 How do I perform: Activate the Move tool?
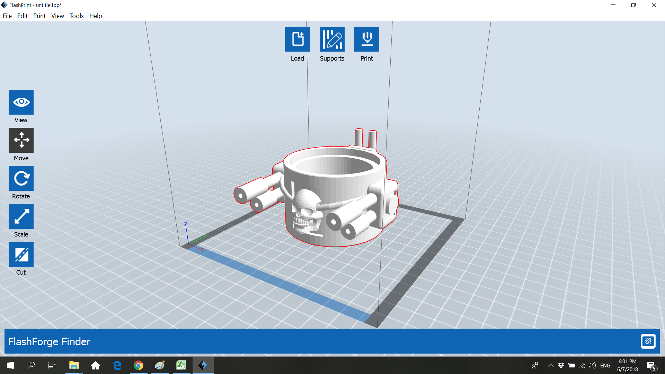[x=21, y=140]
